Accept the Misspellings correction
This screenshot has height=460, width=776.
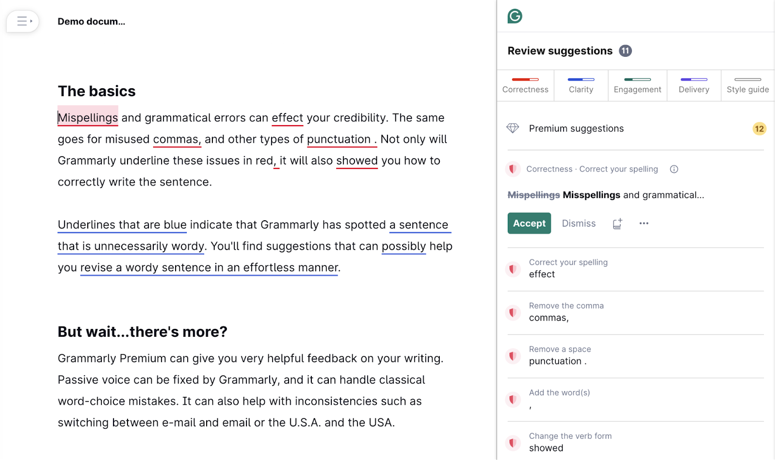[529, 223]
